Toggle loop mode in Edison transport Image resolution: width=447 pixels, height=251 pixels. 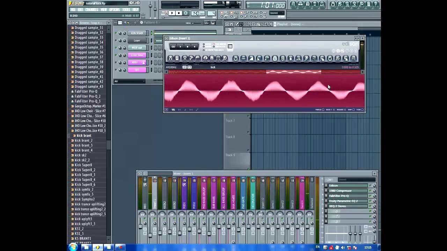pyautogui.click(x=173, y=47)
